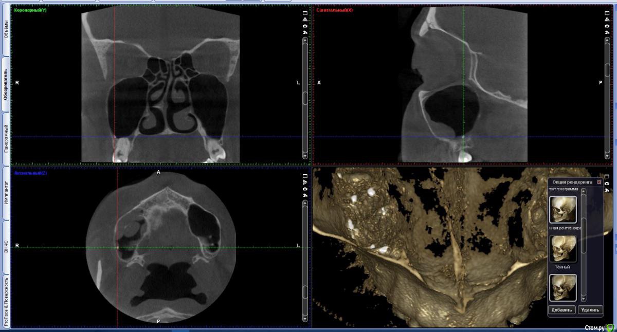Image resolution: width=617 pixels, height=332 pixels.
Task: Click the Удалить button
Action: pyautogui.click(x=590, y=310)
